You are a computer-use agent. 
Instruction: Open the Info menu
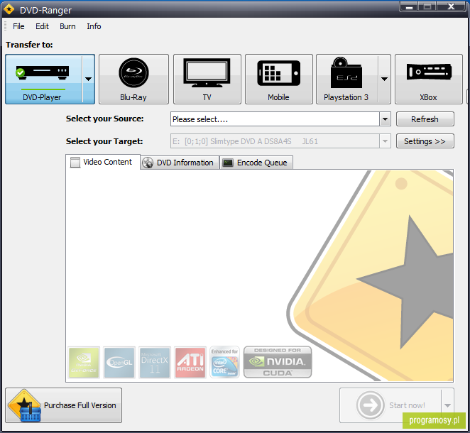coord(94,26)
